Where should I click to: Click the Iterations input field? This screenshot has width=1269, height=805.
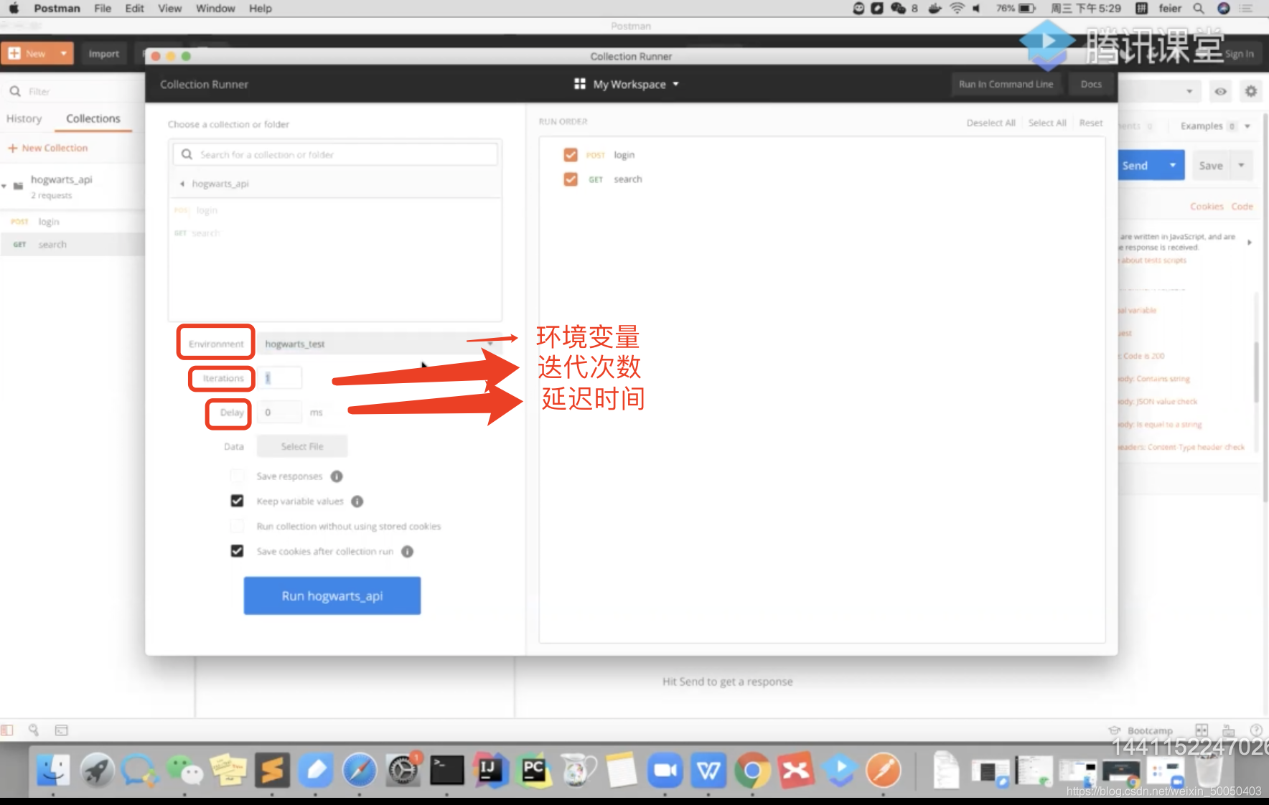click(280, 378)
